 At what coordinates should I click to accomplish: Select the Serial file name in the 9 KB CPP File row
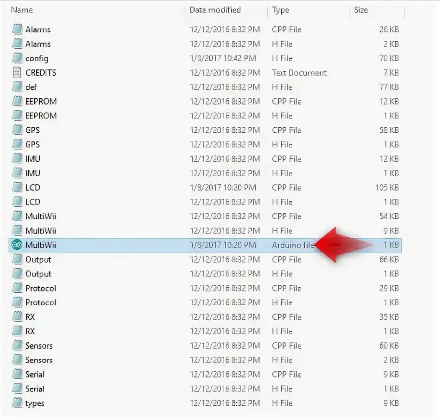pyautogui.click(x=35, y=374)
